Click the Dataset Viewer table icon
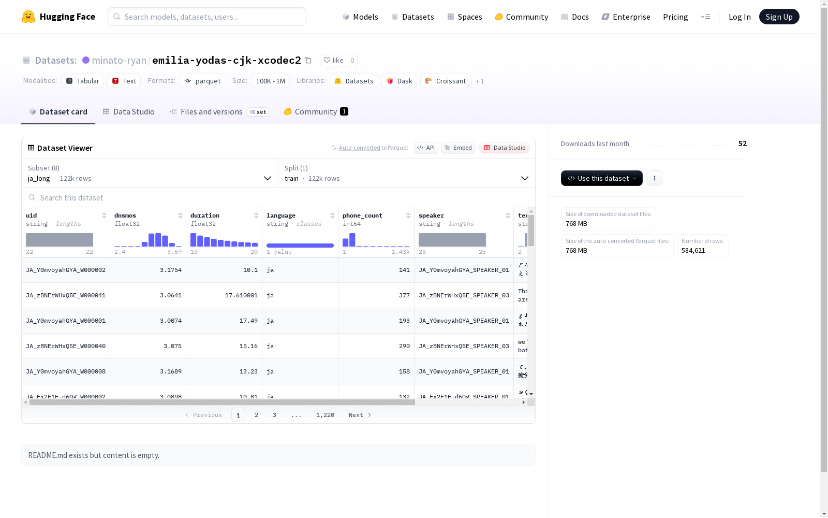Viewport: 828px width, 518px height. 31,148
